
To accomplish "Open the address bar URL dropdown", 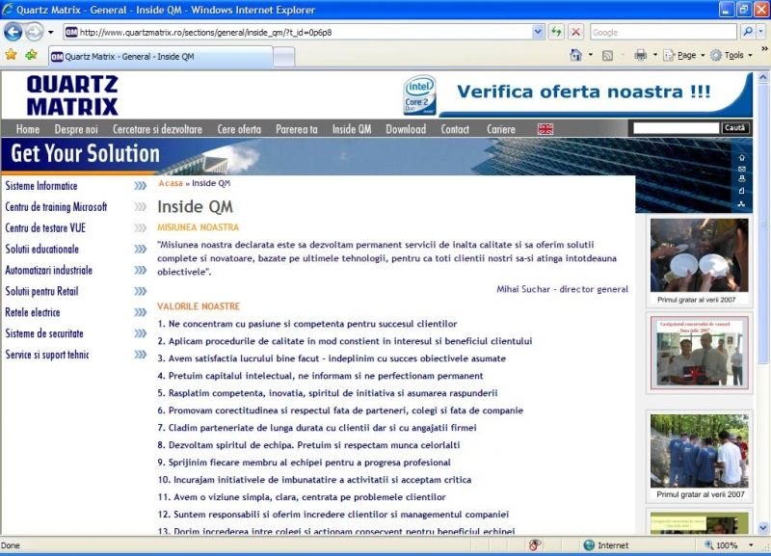I will [x=538, y=32].
